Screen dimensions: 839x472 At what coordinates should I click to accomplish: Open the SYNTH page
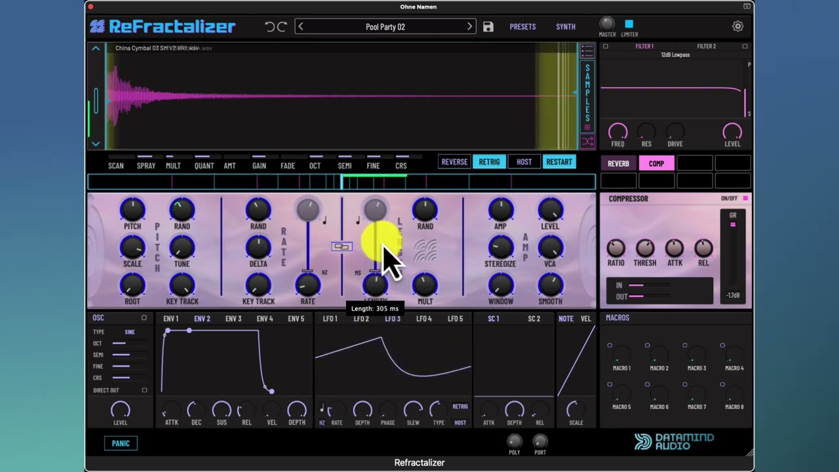pyautogui.click(x=566, y=27)
